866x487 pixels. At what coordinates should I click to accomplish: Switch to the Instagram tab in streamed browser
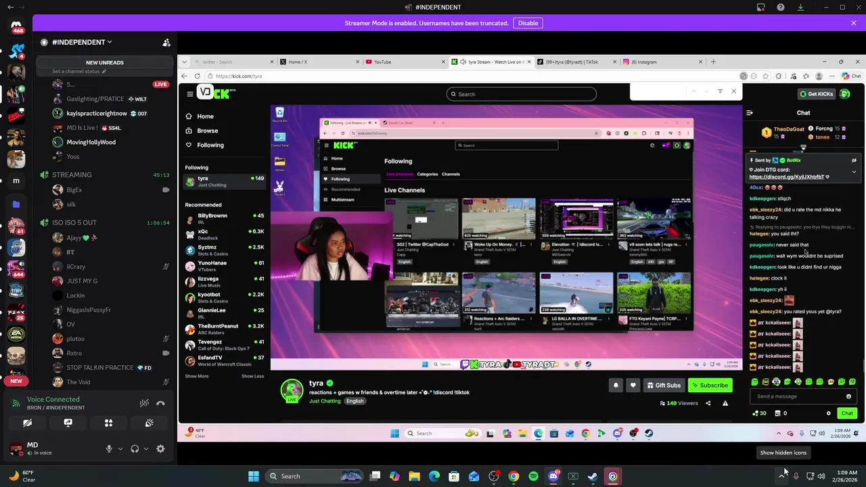pos(661,62)
